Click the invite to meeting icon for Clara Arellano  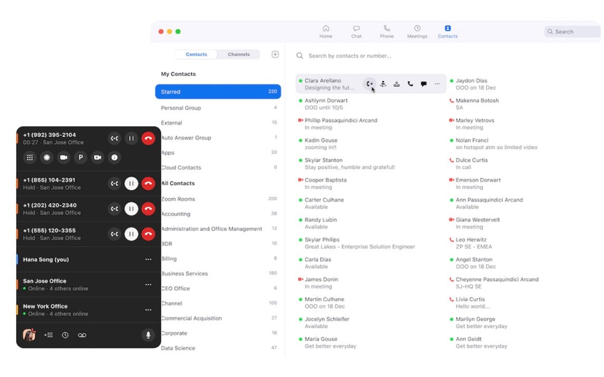click(383, 84)
